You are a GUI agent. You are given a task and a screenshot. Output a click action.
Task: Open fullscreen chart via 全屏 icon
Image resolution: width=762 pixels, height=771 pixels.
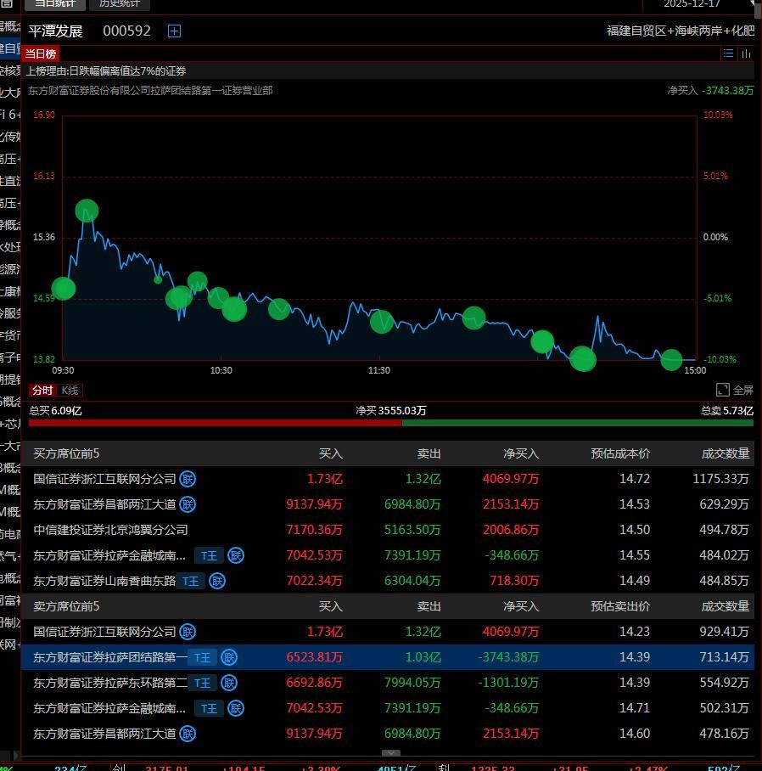[722, 390]
